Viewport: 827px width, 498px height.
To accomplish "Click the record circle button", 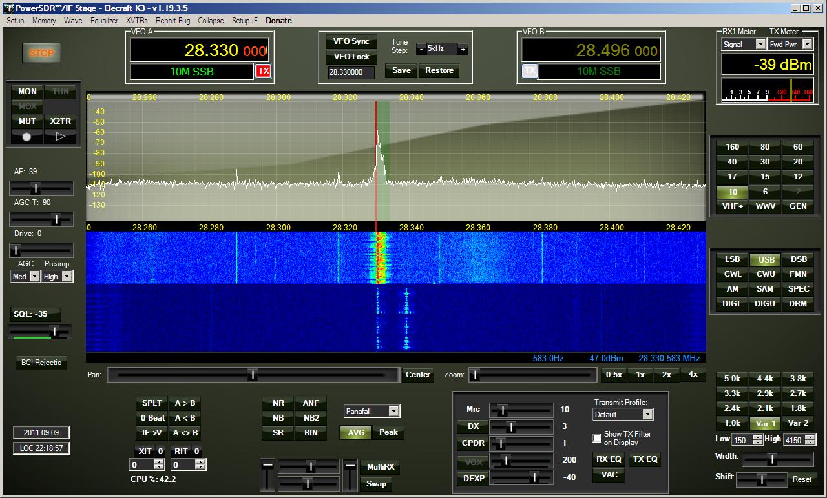I will [27, 136].
